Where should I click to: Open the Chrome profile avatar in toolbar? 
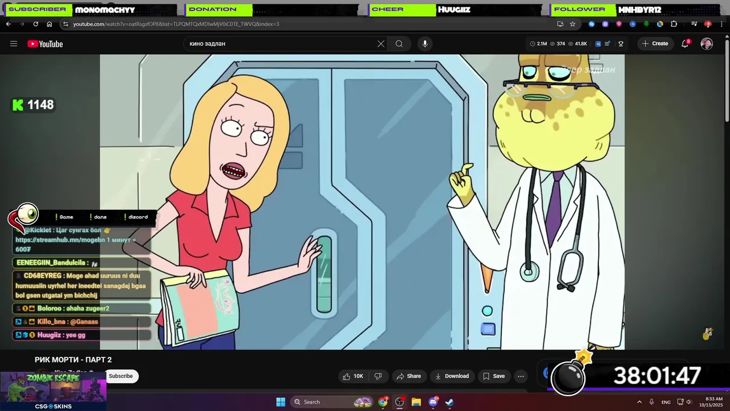pyautogui.click(x=708, y=24)
